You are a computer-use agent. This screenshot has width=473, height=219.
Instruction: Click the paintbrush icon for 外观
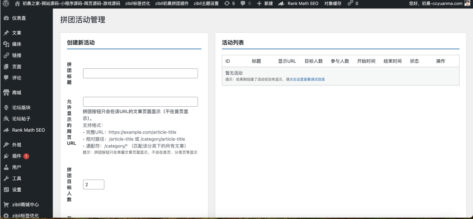6,145
